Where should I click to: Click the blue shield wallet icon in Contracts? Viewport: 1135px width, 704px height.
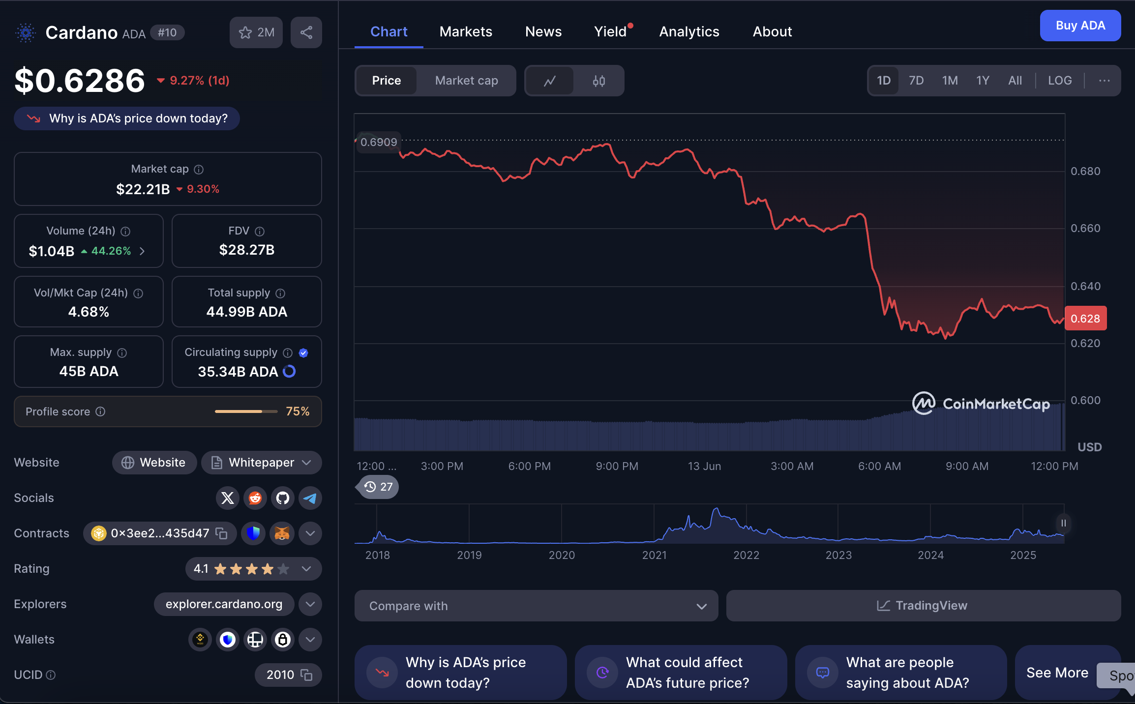[x=253, y=533]
